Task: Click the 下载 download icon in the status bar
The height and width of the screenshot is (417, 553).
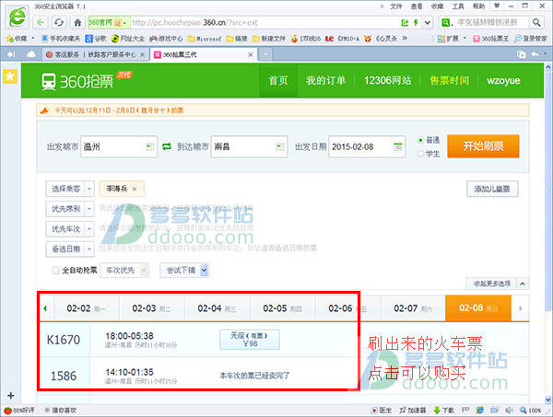Action: (x=443, y=410)
